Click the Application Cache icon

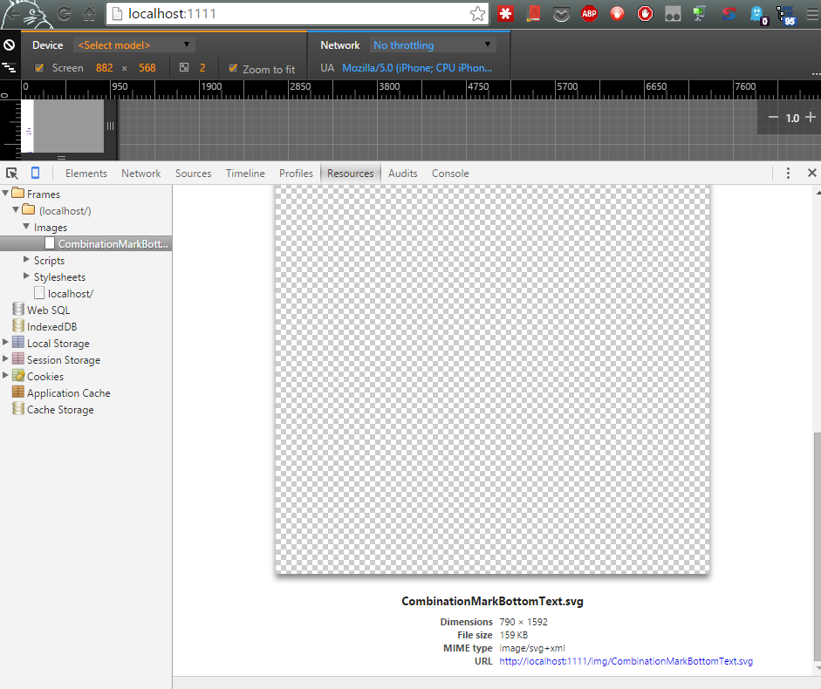point(18,392)
